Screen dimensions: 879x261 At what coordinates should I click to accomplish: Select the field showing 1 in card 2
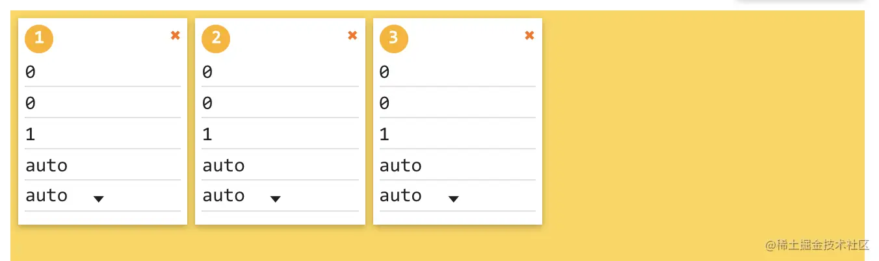pos(280,134)
